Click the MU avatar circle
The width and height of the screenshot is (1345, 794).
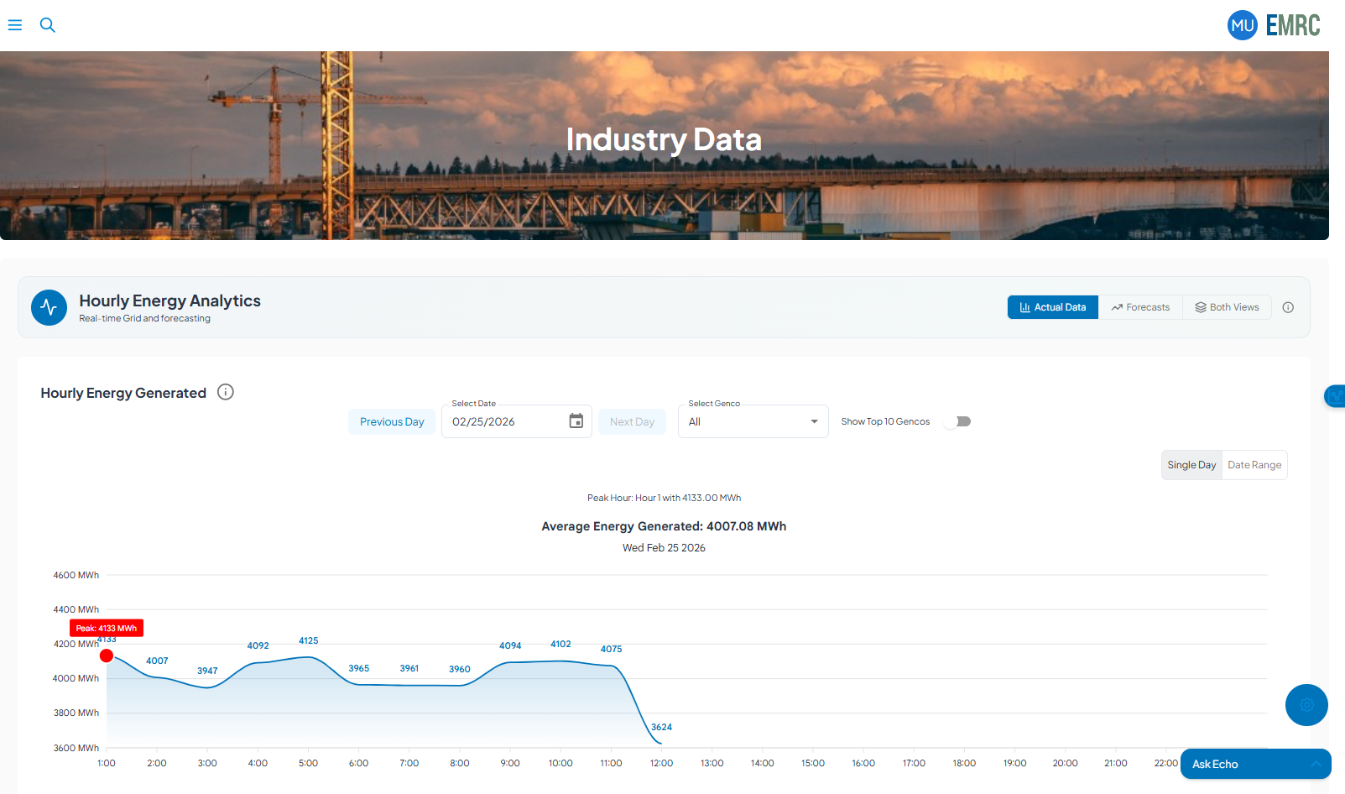coord(1243,25)
